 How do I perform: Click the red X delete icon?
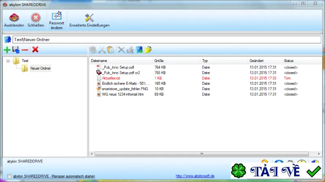click(x=35, y=49)
